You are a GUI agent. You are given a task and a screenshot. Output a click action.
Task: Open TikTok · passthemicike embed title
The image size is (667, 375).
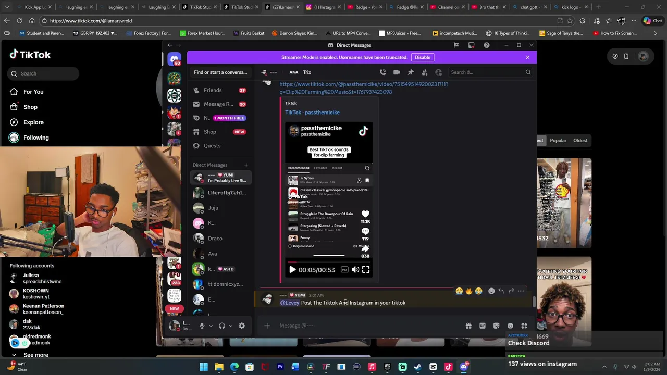312,113
